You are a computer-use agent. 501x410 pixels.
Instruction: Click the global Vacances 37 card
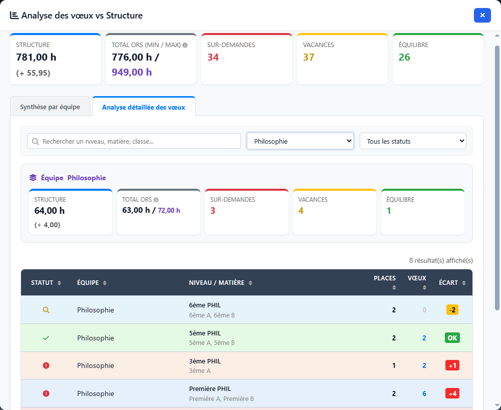(342, 59)
